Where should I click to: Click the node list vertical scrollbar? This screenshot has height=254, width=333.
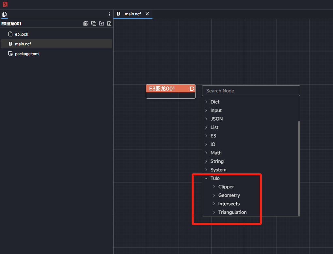click(x=299, y=168)
